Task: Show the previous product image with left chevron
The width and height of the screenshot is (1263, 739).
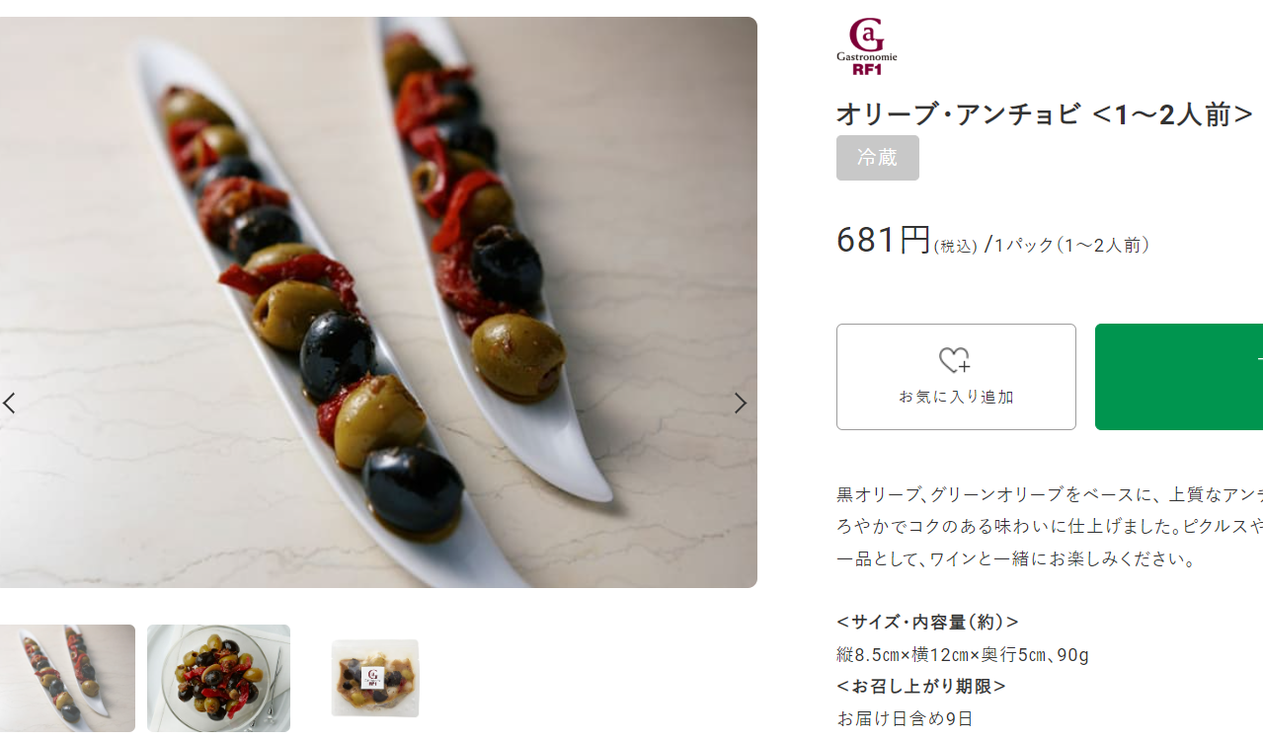Action: [x=9, y=403]
